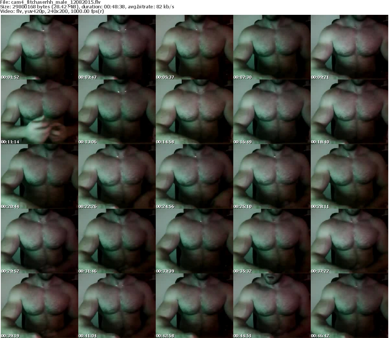The image size is (389, 338).
Task: Select the thumbnail timestamped 00:41:04
Action: [117, 306]
